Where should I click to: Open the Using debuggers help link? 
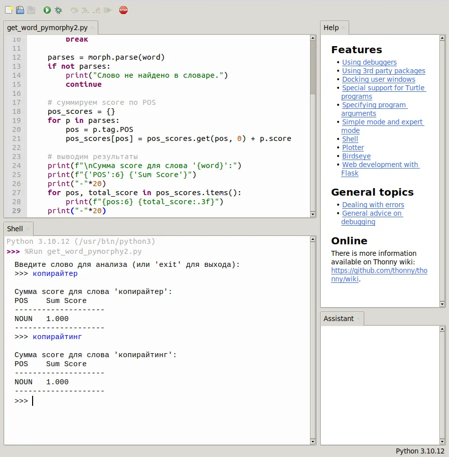(x=369, y=62)
